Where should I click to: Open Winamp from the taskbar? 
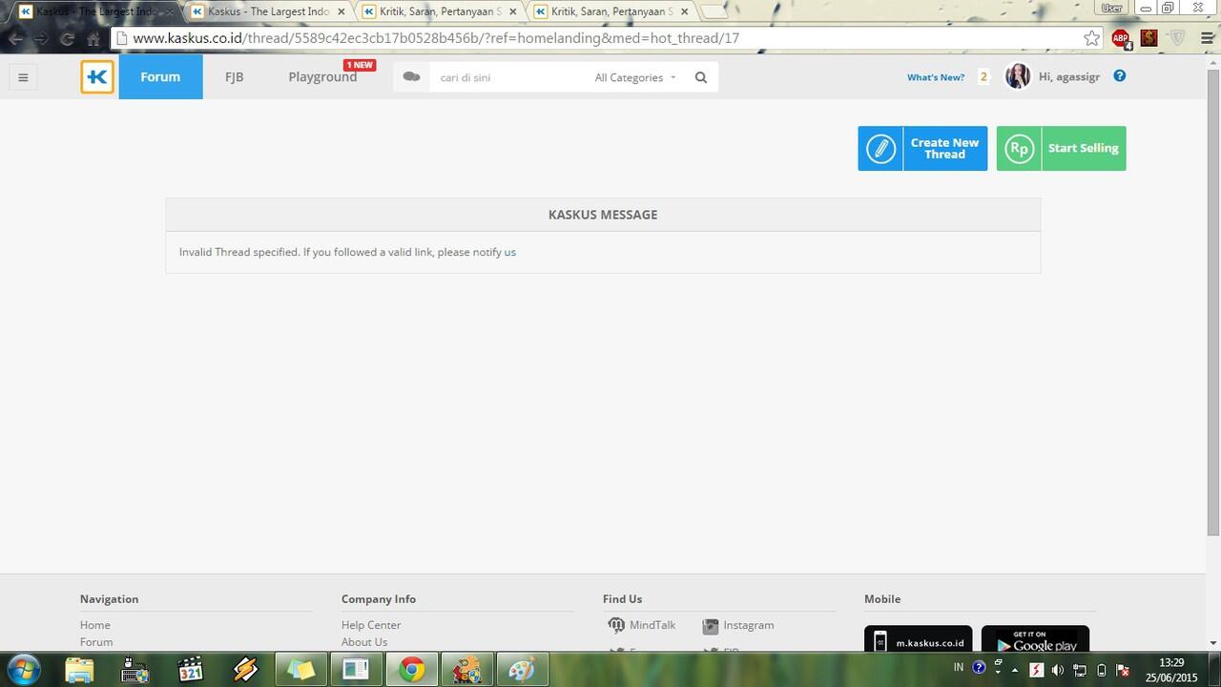tap(246, 670)
